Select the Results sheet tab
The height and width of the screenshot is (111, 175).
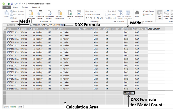click(x=13, y=107)
